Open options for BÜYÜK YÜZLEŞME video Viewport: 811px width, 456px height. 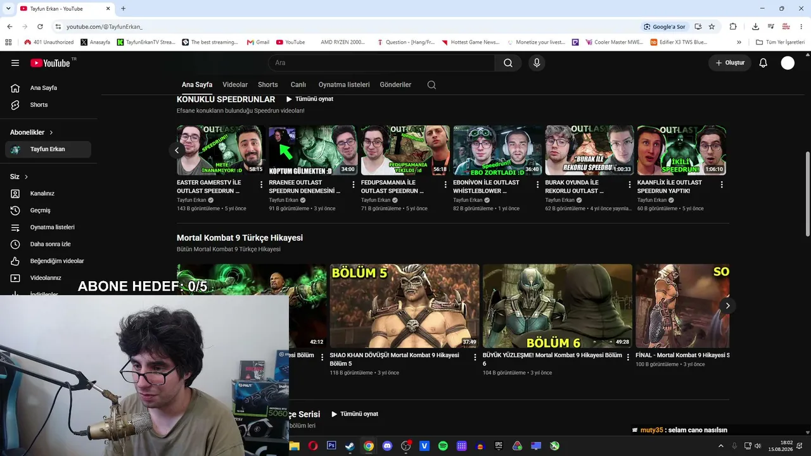tap(628, 358)
